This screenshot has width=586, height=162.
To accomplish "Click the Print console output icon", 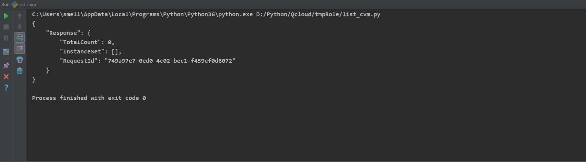I will tap(20, 60).
